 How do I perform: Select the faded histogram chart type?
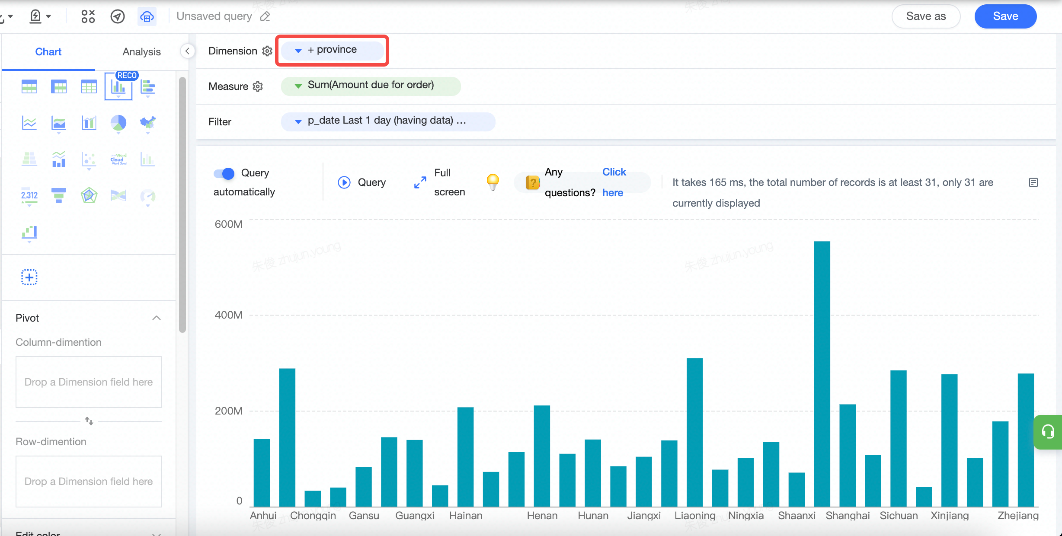coord(148,160)
